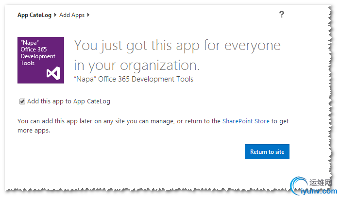Untick the Add this app checkbox
This screenshot has width=340, height=199.
pyautogui.click(x=22, y=101)
